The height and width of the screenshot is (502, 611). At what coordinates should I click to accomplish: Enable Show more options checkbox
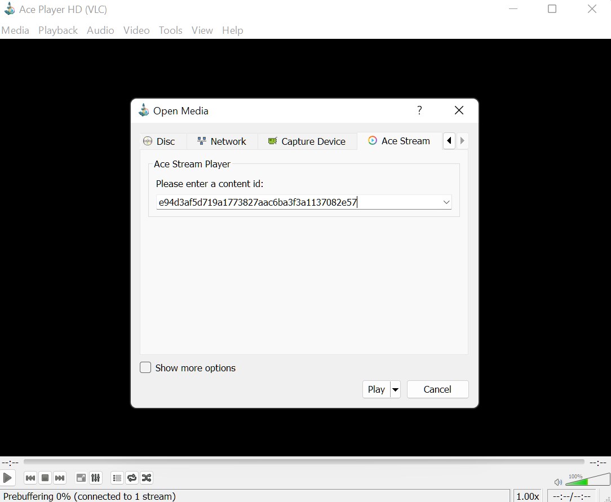coord(145,368)
